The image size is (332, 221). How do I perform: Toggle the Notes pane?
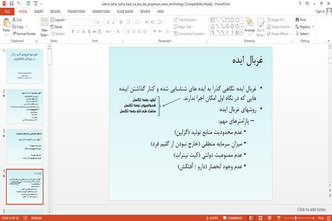tap(212, 218)
